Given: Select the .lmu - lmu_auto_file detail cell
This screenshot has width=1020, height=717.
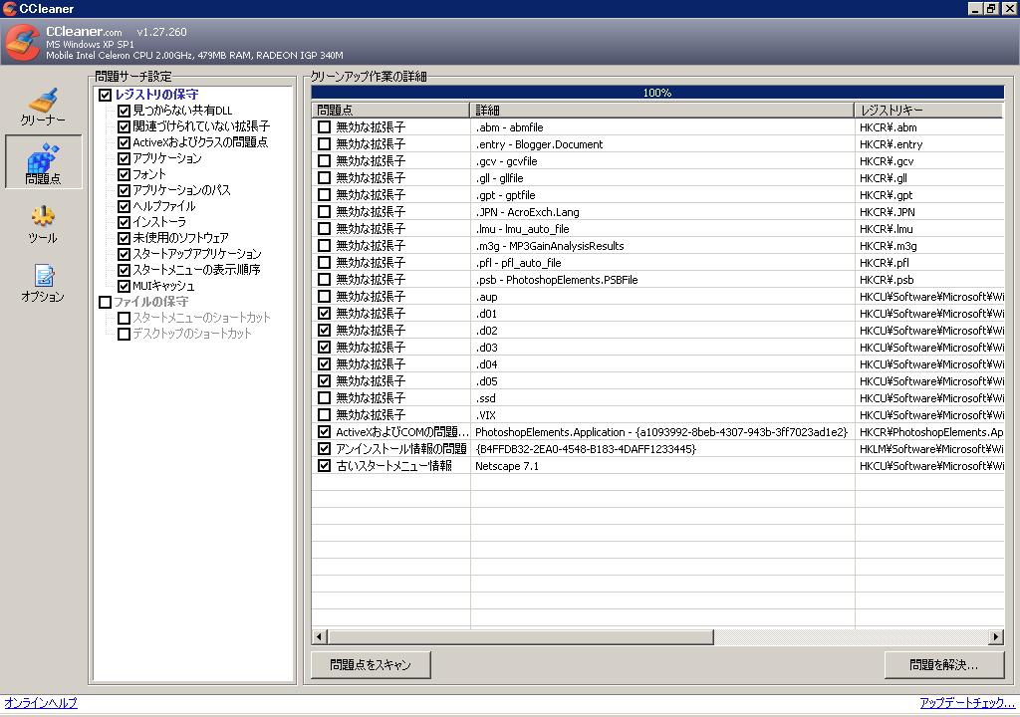Looking at the screenshot, I should click(x=662, y=229).
